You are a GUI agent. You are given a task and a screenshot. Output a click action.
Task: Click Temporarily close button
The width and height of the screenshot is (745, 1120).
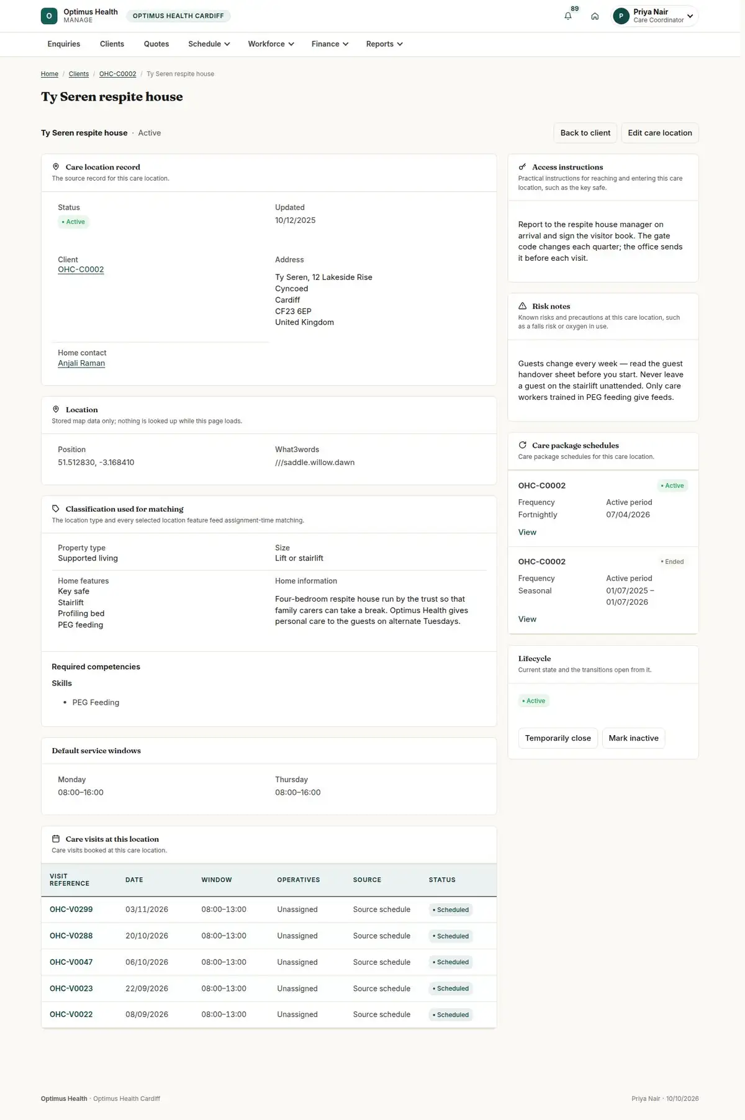tap(558, 738)
